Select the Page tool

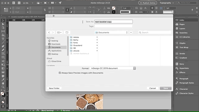pyautogui.click(x=3, y=28)
